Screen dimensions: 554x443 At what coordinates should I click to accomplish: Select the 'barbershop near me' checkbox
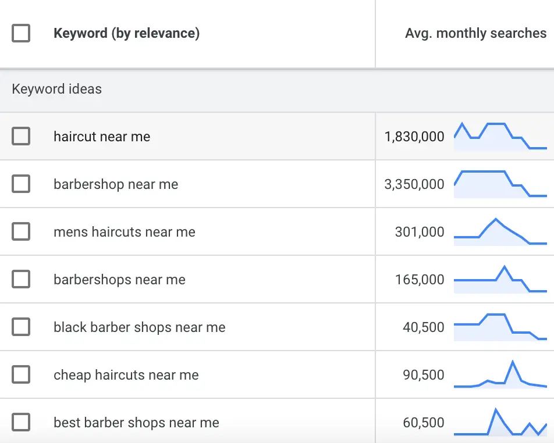(21, 184)
